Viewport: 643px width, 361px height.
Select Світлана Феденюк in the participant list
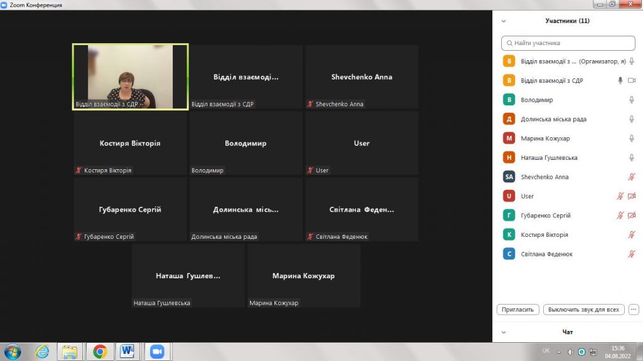click(546, 254)
